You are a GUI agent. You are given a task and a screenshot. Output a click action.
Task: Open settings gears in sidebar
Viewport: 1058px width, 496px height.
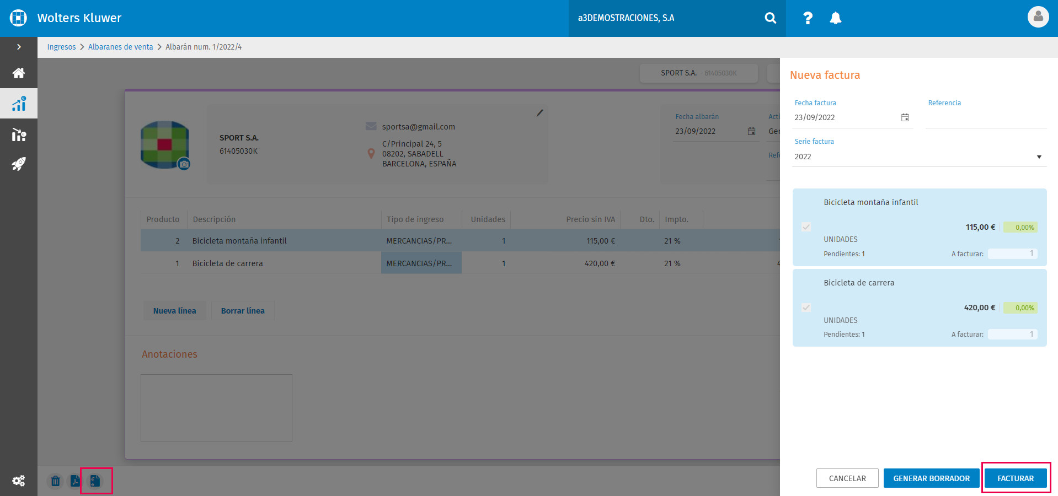19,481
